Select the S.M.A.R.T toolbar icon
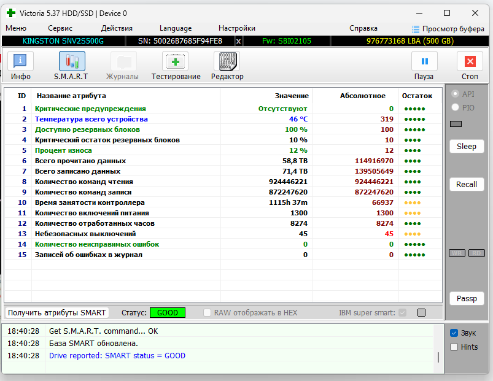This screenshot has height=381, width=493. tap(71, 65)
